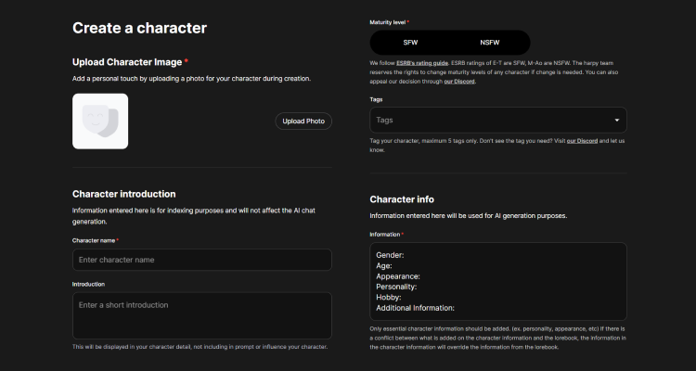The height and width of the screenshot is (371, 696).
Task: Expand the Tags dropdown arrow
Action: 616,121
